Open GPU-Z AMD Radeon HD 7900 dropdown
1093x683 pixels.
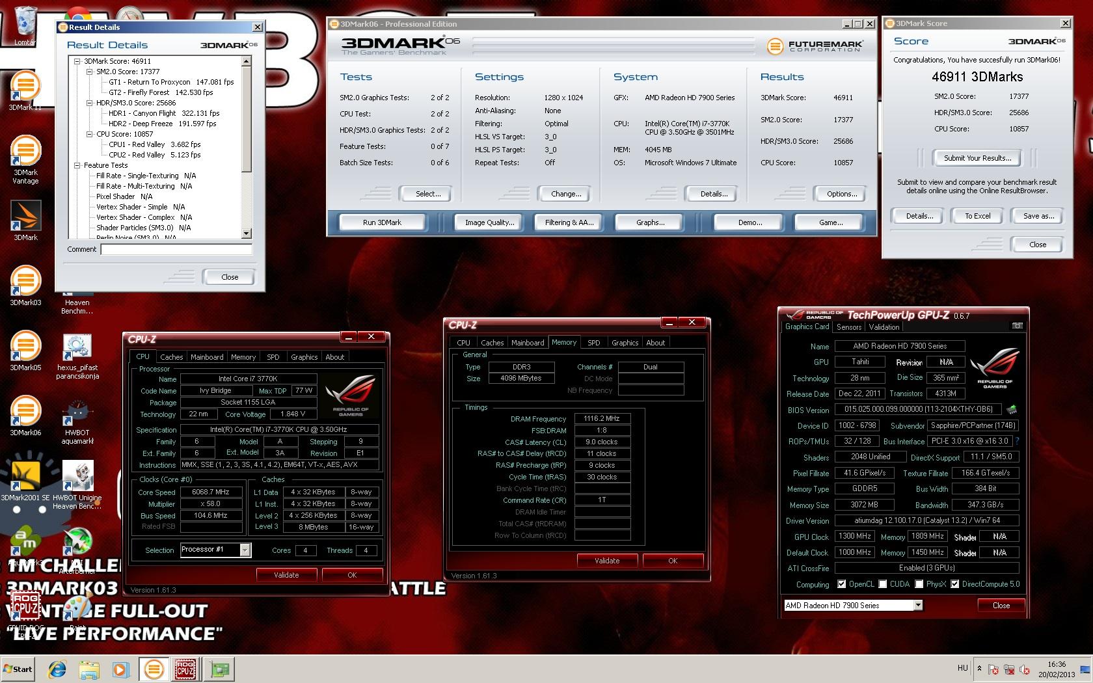918,605
